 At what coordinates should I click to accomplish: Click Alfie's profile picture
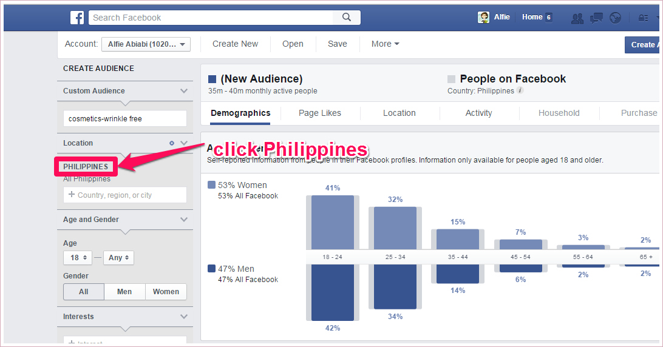[x=483, y=18]
